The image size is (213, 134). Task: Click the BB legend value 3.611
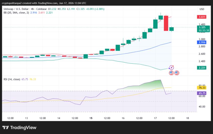pos(41,13)
